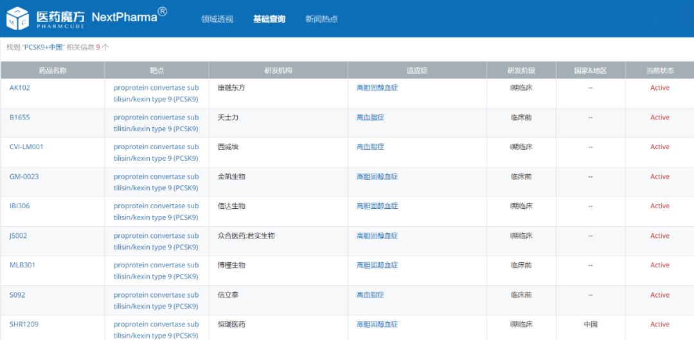Click Active status in JS002 row

[659, 235]
